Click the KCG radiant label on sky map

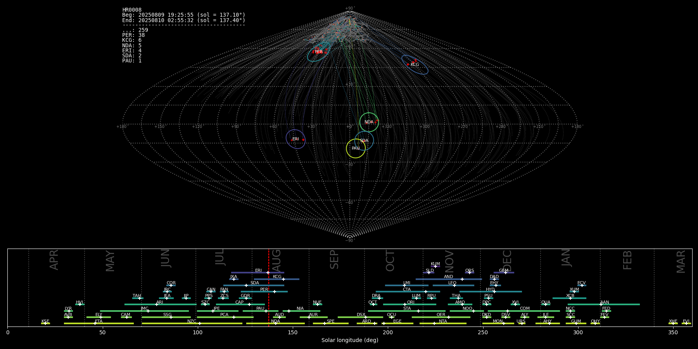coord(415,65)
